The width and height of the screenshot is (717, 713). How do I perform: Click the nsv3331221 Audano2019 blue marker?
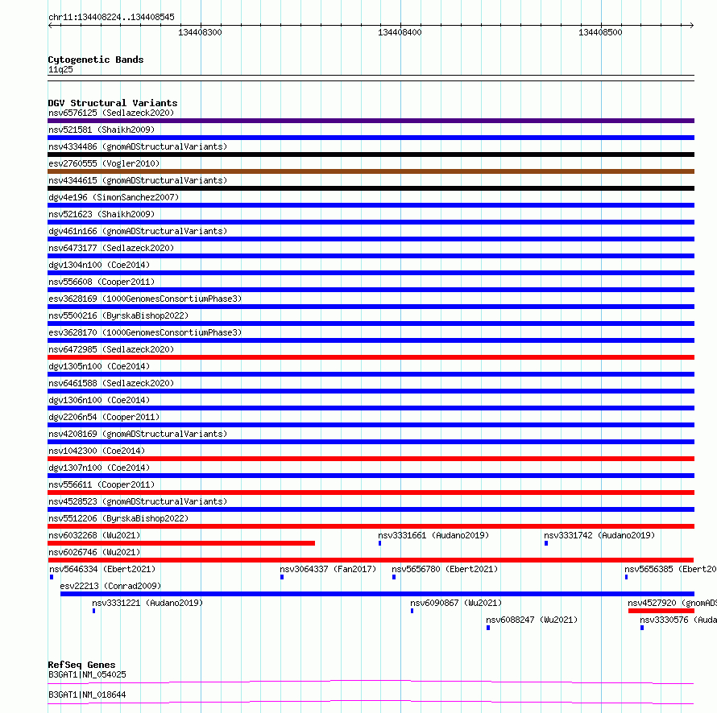(x=93, y=611)
